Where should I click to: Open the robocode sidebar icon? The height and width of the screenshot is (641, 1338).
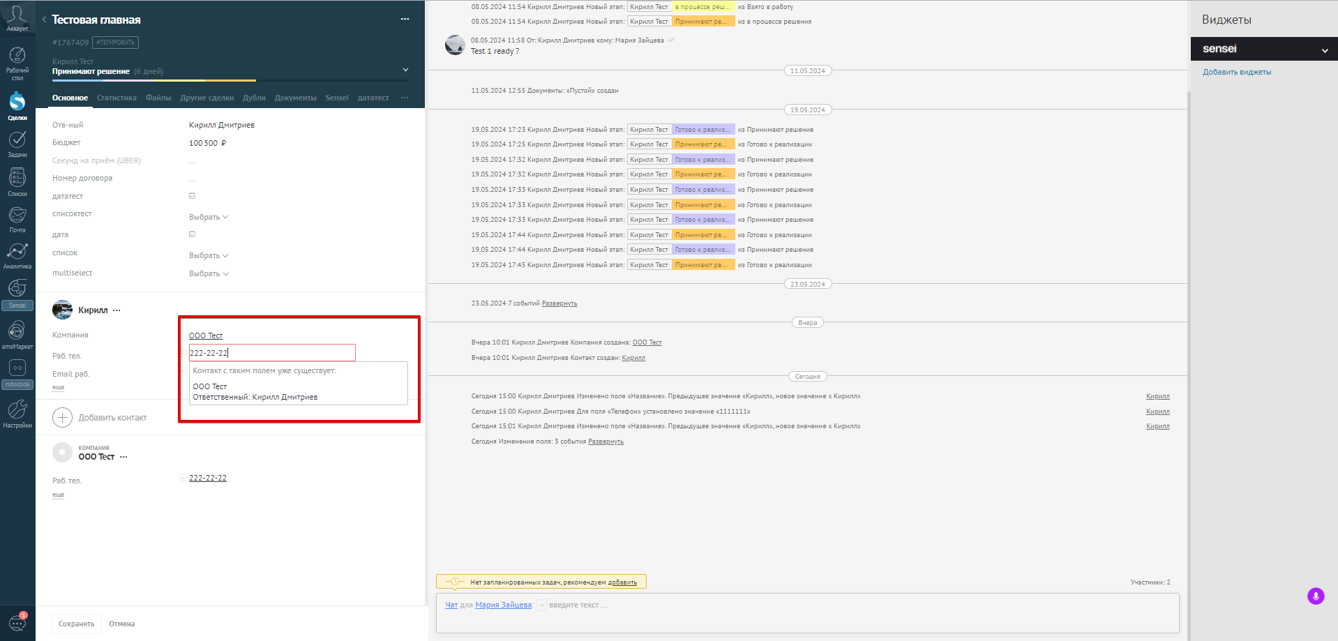click(x=17, y=368)
